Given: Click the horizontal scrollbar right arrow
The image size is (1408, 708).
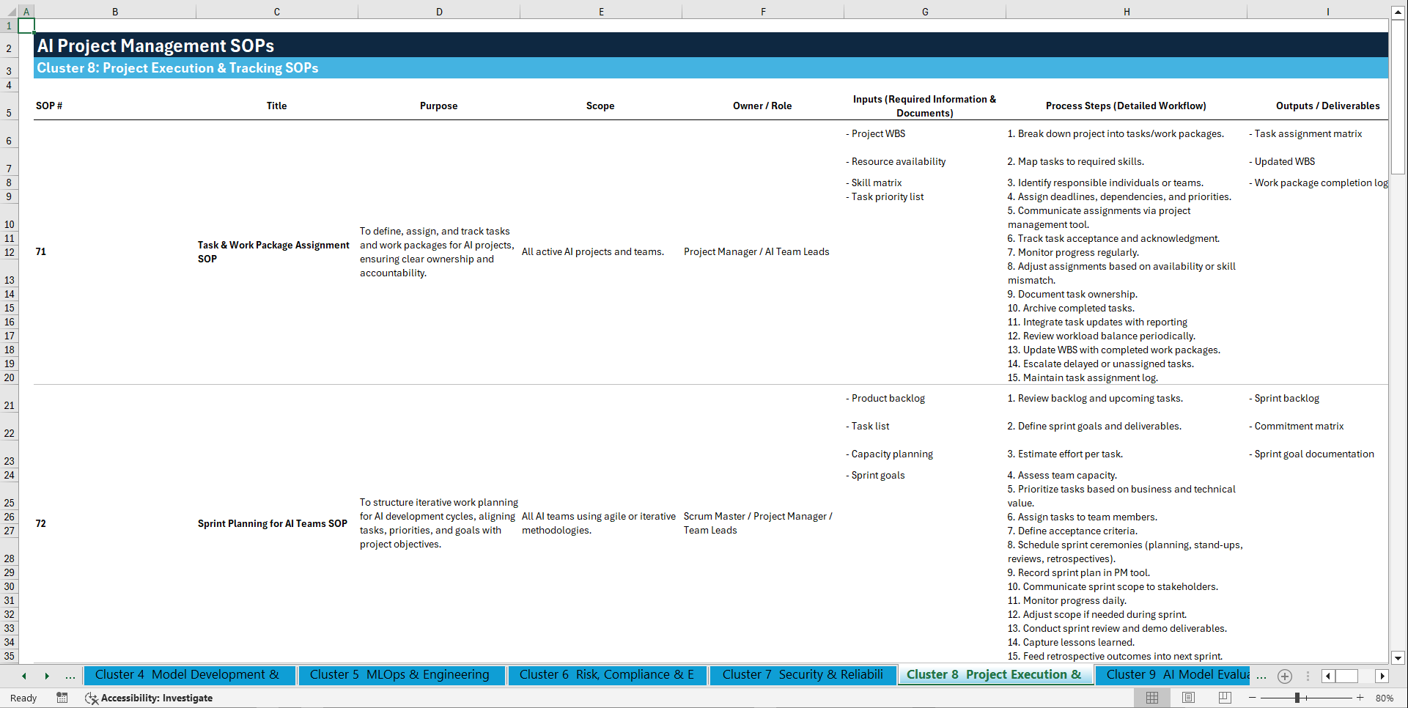Looking at the screenshot, I should point(1383,676).
